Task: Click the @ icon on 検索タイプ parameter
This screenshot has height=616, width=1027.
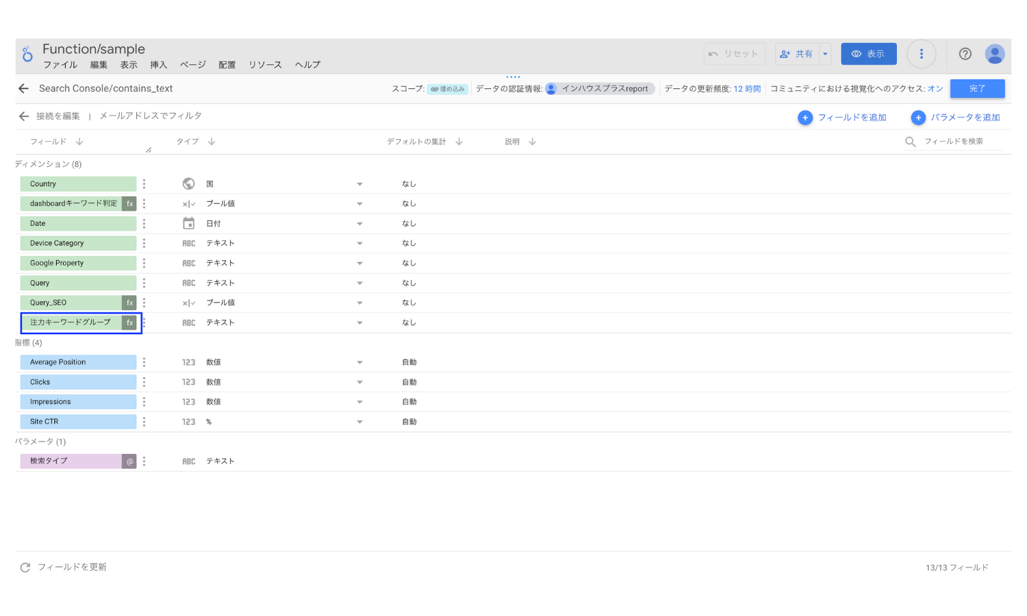Action: click(x=129, y=461)
